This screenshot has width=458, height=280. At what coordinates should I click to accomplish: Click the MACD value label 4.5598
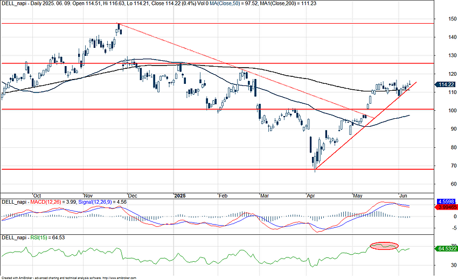(446, 202)
